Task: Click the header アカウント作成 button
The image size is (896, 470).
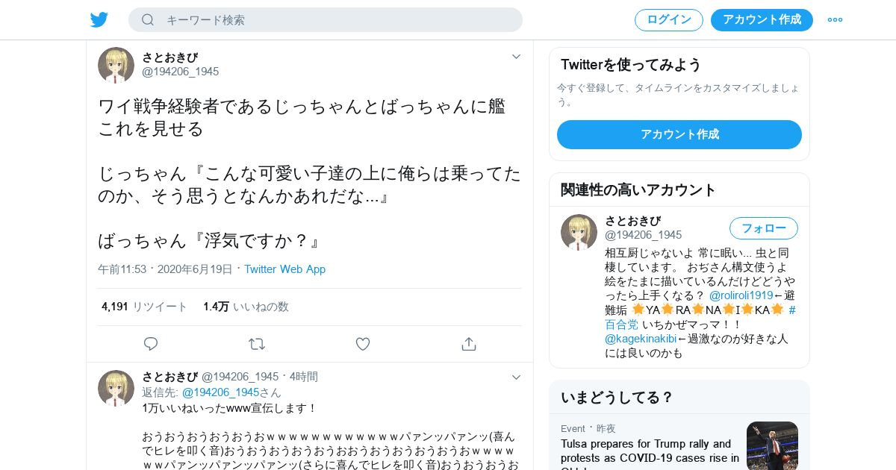Action: click(762, 20)
